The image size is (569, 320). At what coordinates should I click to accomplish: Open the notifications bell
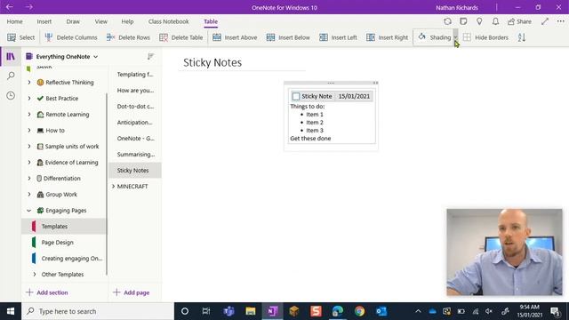click(495, 21)
